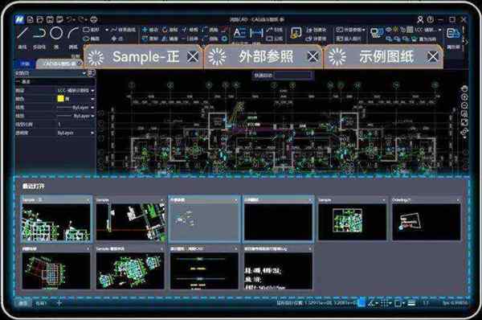Click the Undo arrow icon
Screen dimensions: 482x320
[x=70, y=19]
